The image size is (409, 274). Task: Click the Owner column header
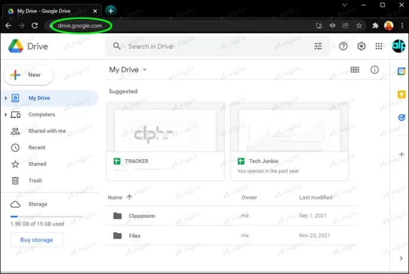coord(249,198)
